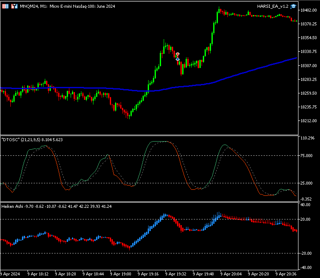This screenshot has width=320, height=278.
Task: Click the 9 Apr 2024 date label
Action: coord(10,274)
